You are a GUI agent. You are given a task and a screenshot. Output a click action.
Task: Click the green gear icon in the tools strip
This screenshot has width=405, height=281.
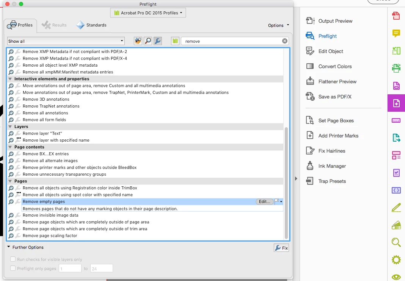coord(396,259)
